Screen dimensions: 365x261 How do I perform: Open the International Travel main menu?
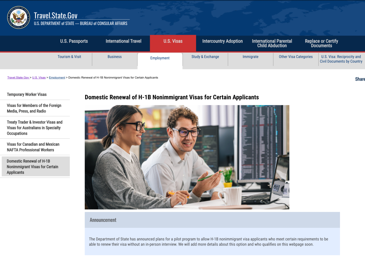(x=123, y=41)
